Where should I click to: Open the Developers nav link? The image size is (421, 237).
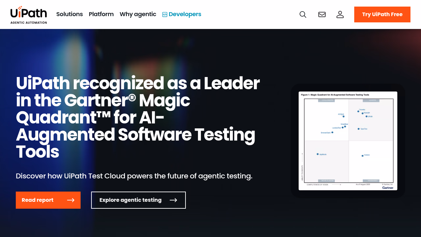(185, 14)
